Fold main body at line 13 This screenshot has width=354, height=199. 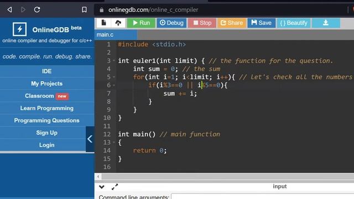pos(114,143)
